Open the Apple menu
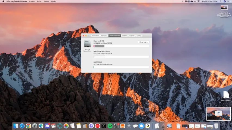The width and height of the screenshot is (232, 130). point(3,1)
